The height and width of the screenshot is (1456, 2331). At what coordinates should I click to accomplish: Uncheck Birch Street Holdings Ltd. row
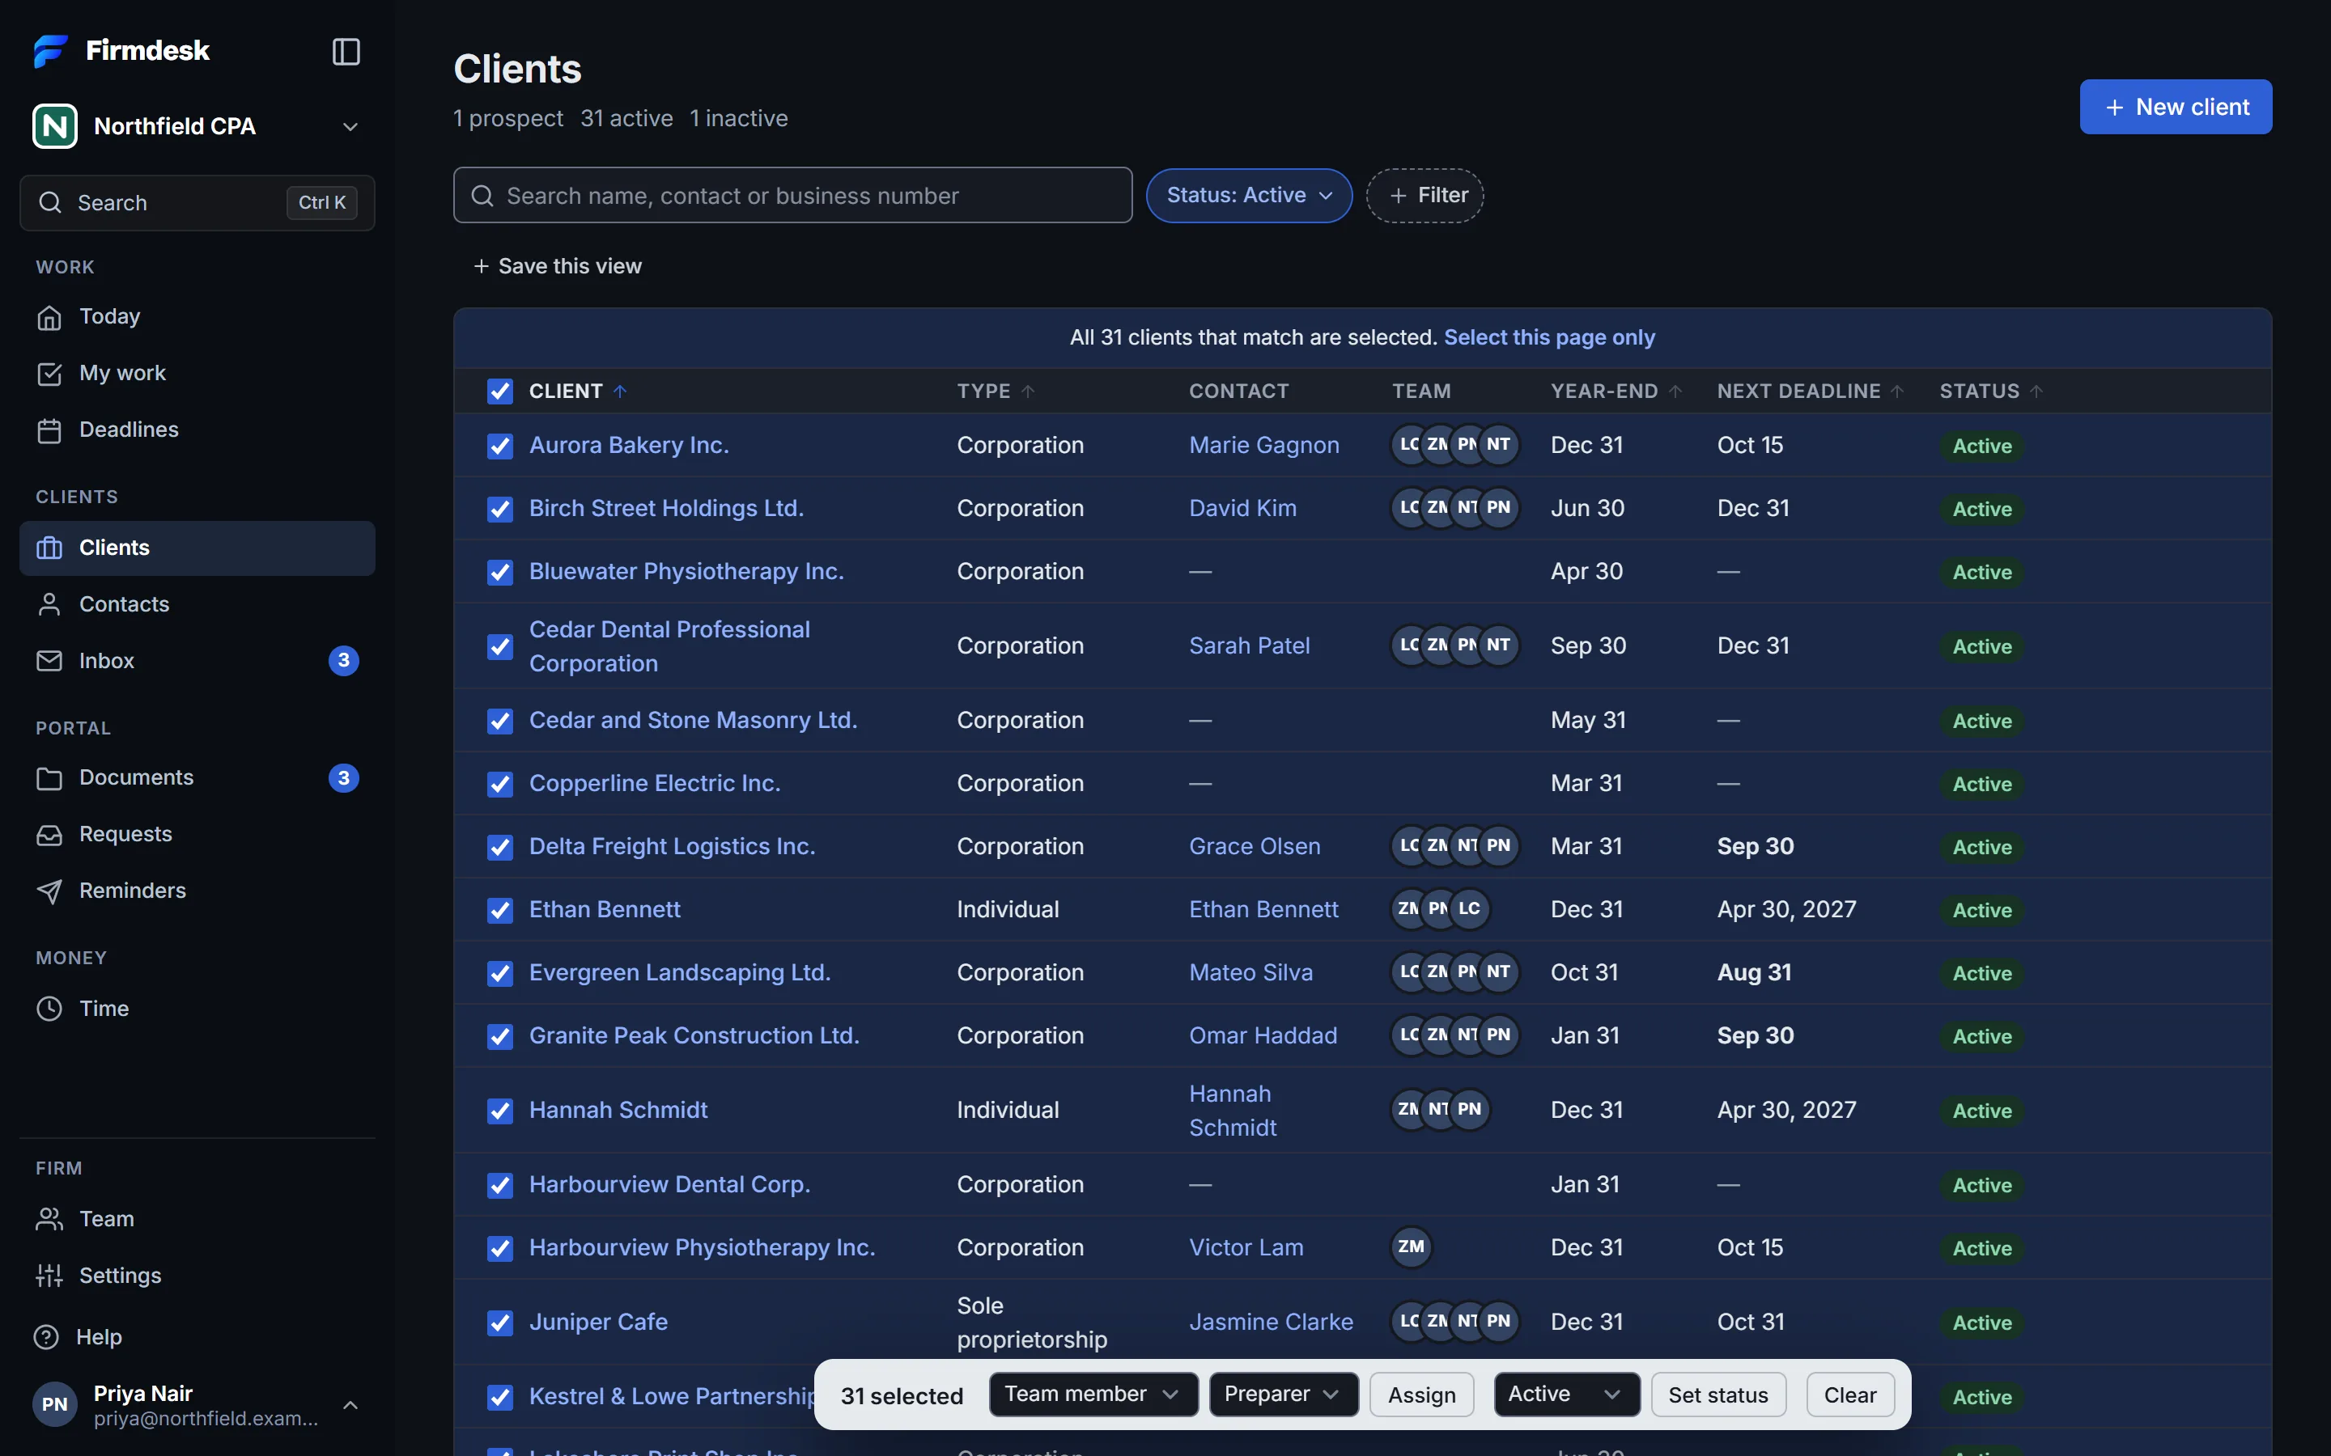point(500,509)
